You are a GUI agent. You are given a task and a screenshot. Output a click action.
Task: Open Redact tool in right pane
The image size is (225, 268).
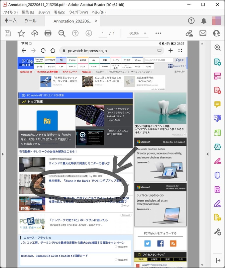(217, 161)
